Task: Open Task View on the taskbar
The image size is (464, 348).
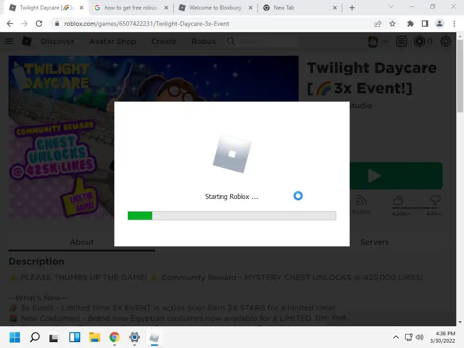Action: [x=54, y=337]
